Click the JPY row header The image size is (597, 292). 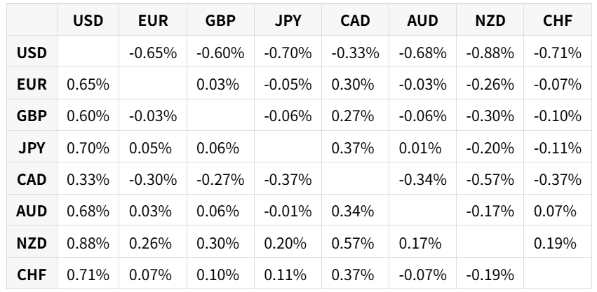click(x=32, y=147)
